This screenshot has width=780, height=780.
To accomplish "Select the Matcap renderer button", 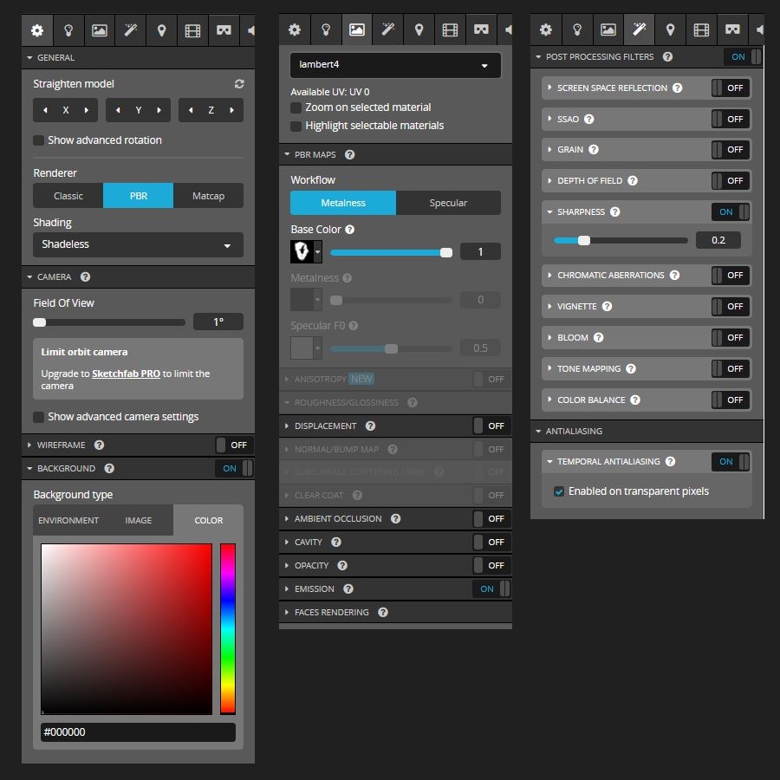I will click(208, 196).
